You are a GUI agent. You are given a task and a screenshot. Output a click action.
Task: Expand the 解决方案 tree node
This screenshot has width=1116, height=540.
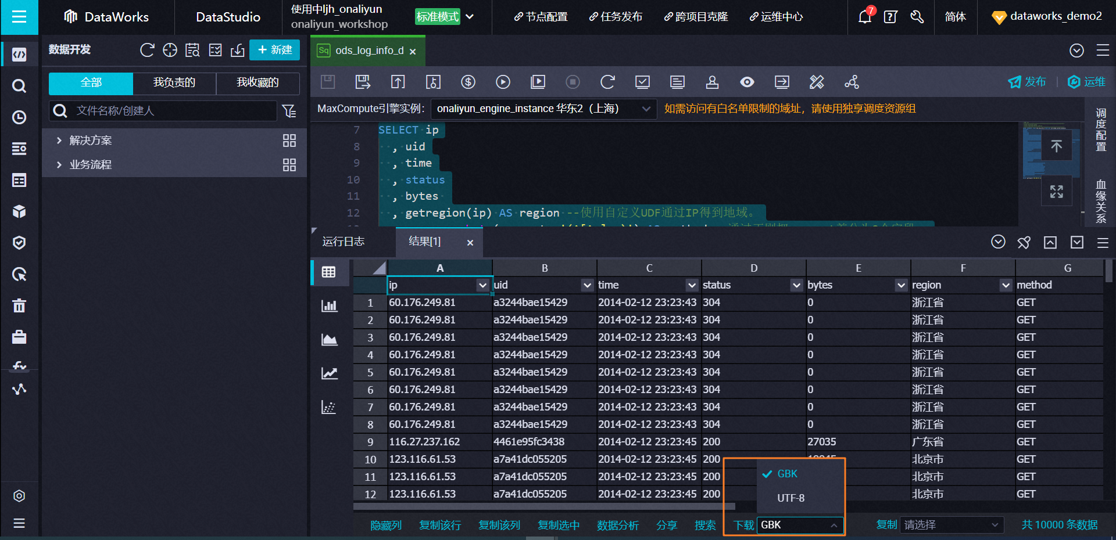(59, 141)
